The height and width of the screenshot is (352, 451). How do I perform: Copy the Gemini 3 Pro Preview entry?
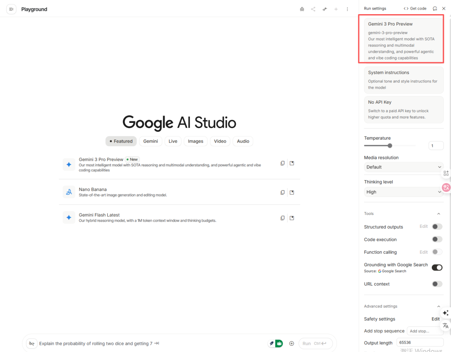tap(283, 163)
